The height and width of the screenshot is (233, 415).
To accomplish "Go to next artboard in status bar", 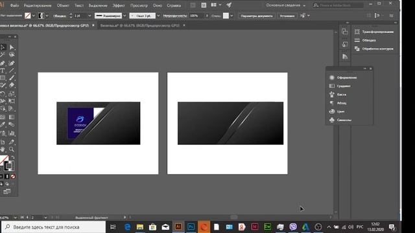I will point(52,217).
